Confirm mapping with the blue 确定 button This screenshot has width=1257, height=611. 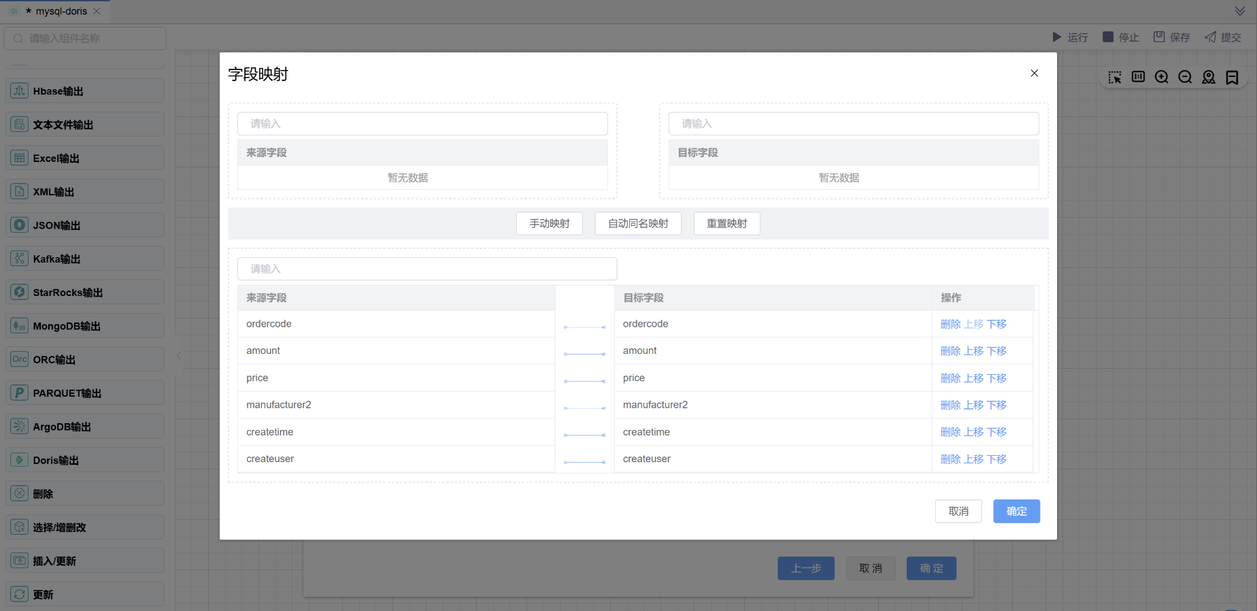pyautogui.click(x=1016, y=512)
